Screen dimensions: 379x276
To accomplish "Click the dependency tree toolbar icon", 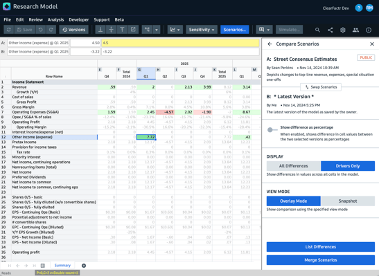I will click(147, 30).
